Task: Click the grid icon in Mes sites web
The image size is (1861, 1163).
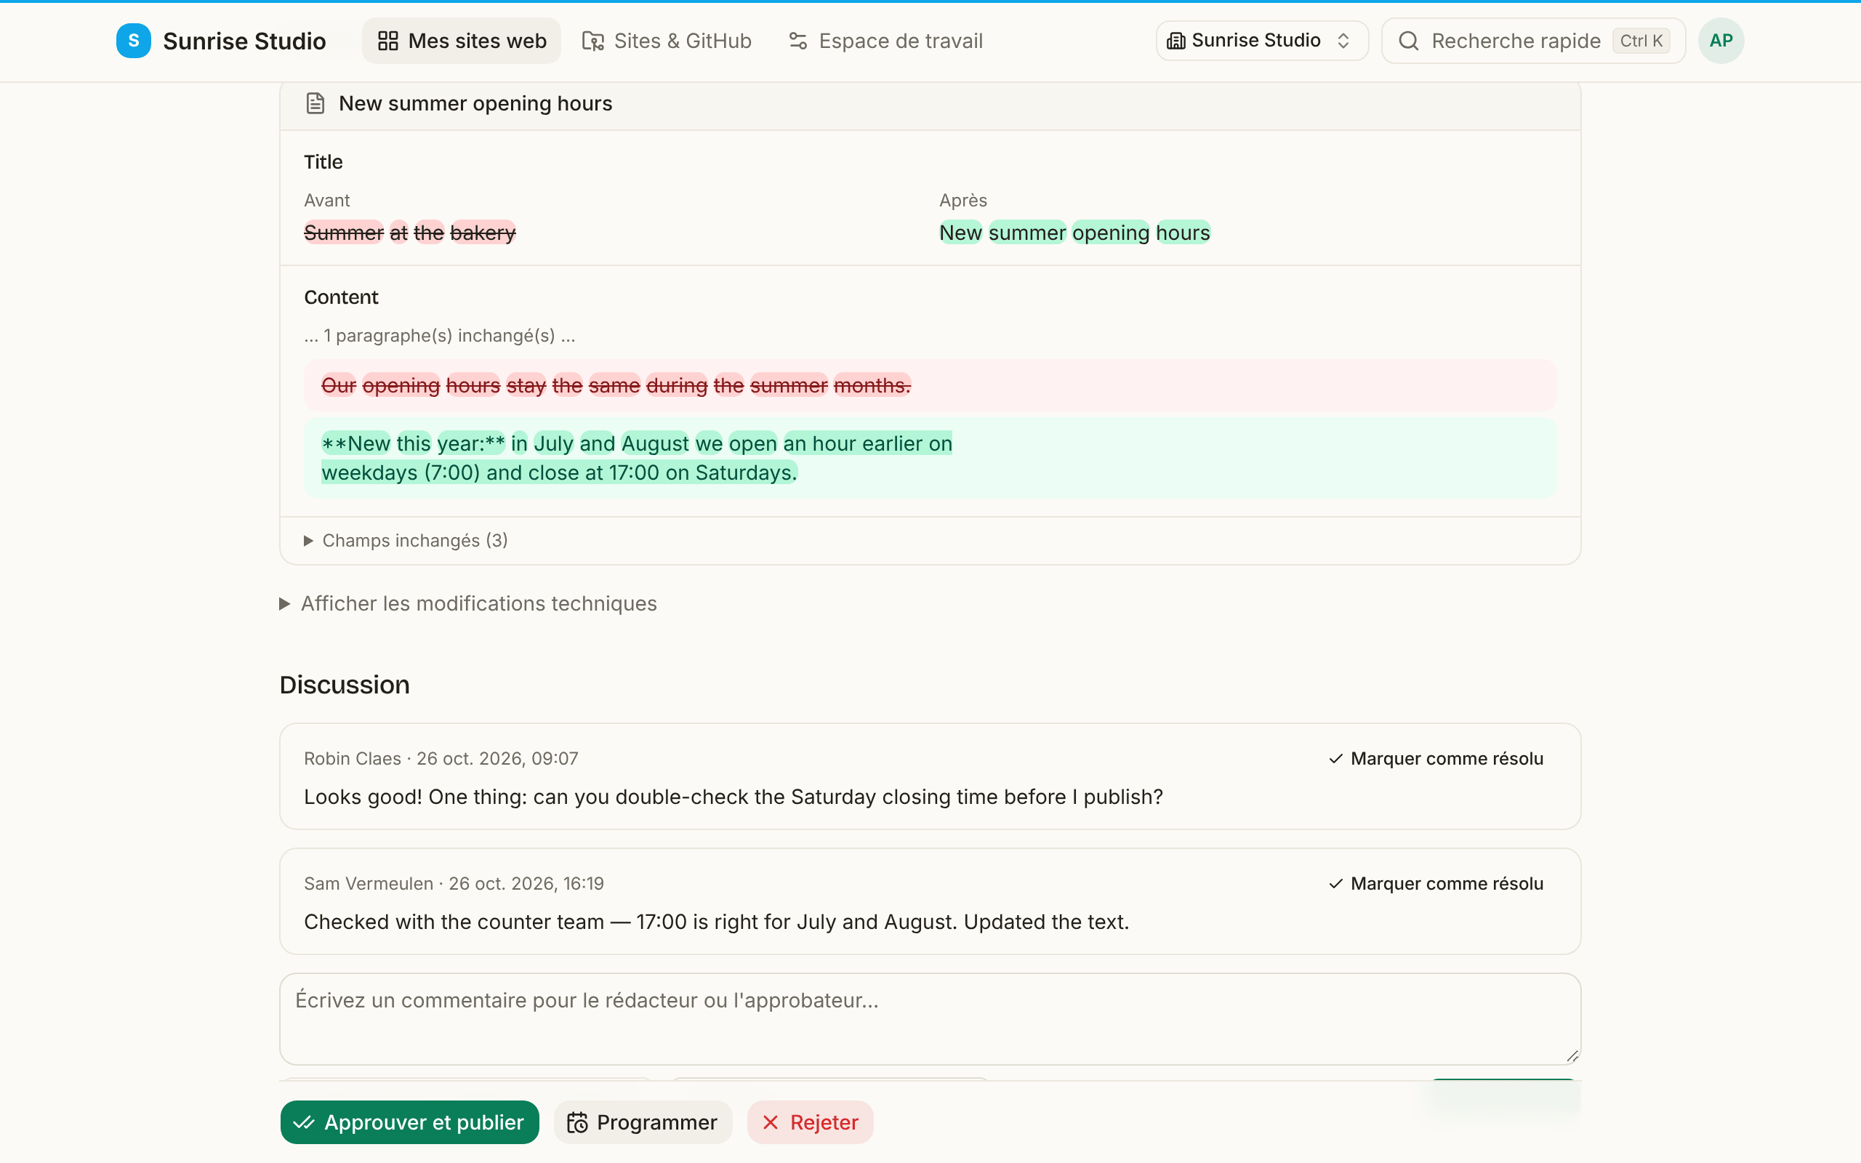Action: pyautogui.click(x=388, y=41)
